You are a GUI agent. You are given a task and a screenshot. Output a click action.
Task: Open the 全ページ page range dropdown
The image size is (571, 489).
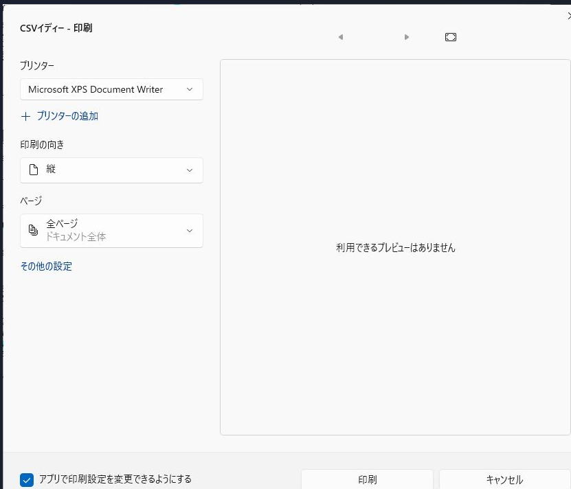point(111,231)
